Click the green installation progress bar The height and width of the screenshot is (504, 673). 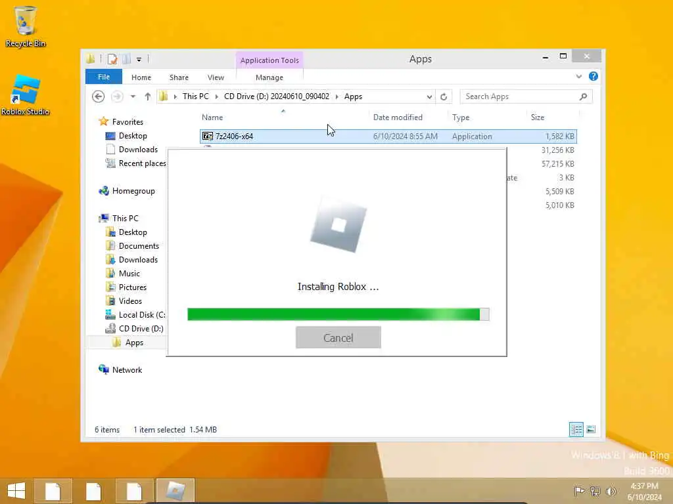(x=338, y=314)
